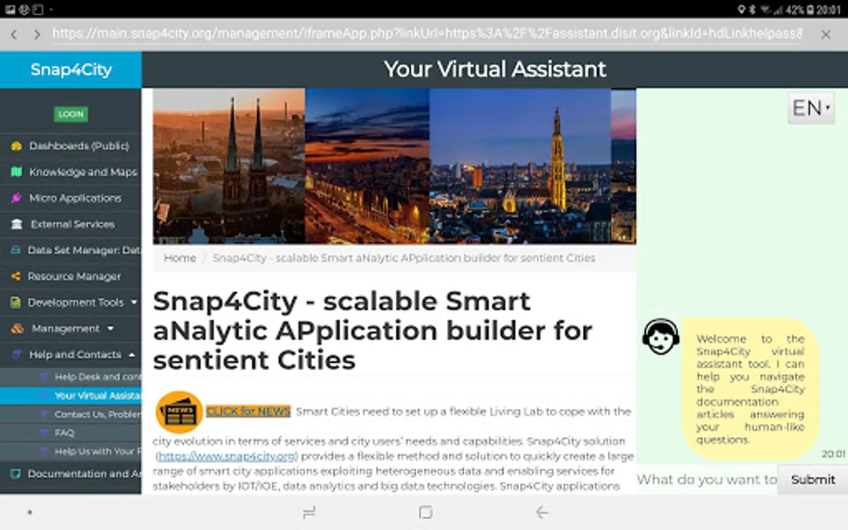Click the Resource Manager share icon
848x530 pixels.
tap(16, 276)
